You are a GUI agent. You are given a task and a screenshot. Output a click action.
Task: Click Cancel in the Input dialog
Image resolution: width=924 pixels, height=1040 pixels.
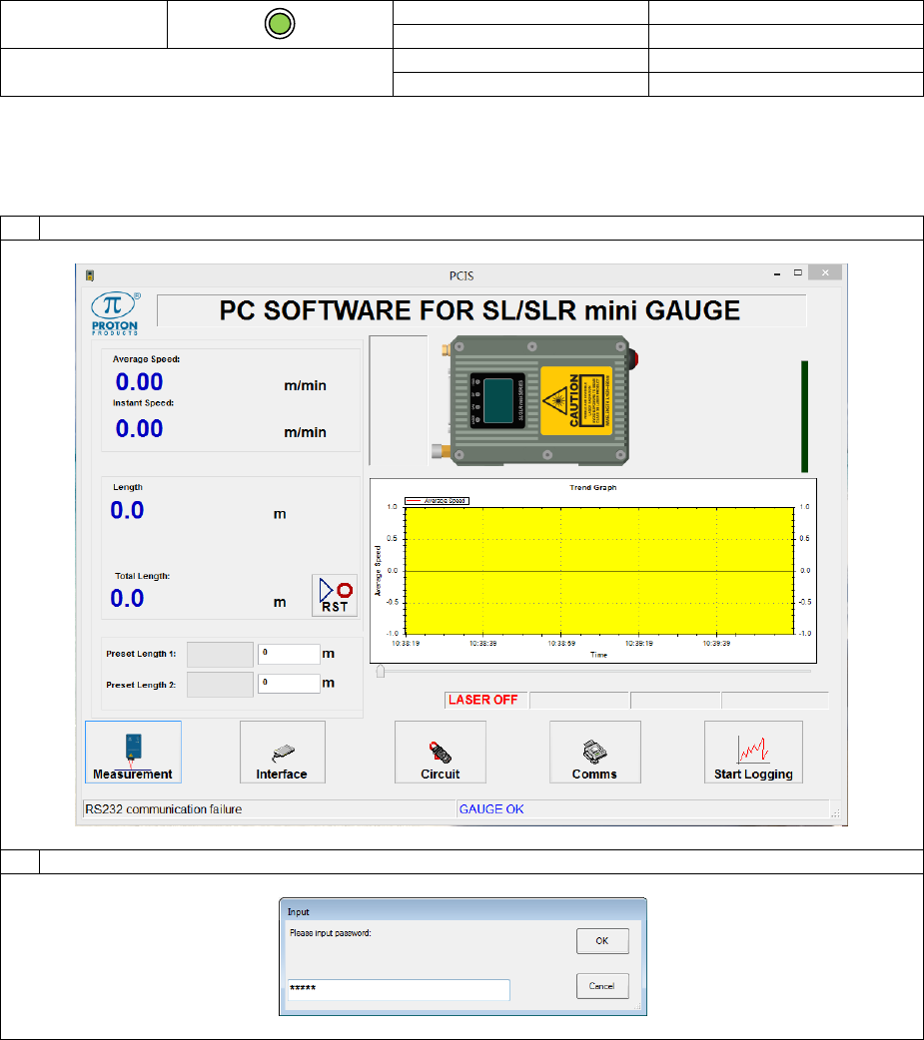(x=602, y=986)
